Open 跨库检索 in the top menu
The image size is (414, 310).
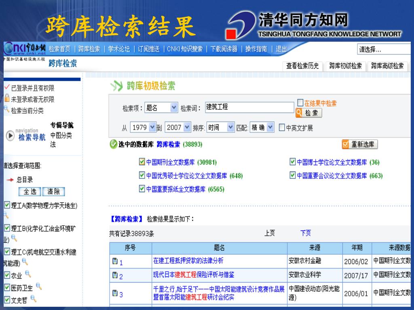coord(89,49)
